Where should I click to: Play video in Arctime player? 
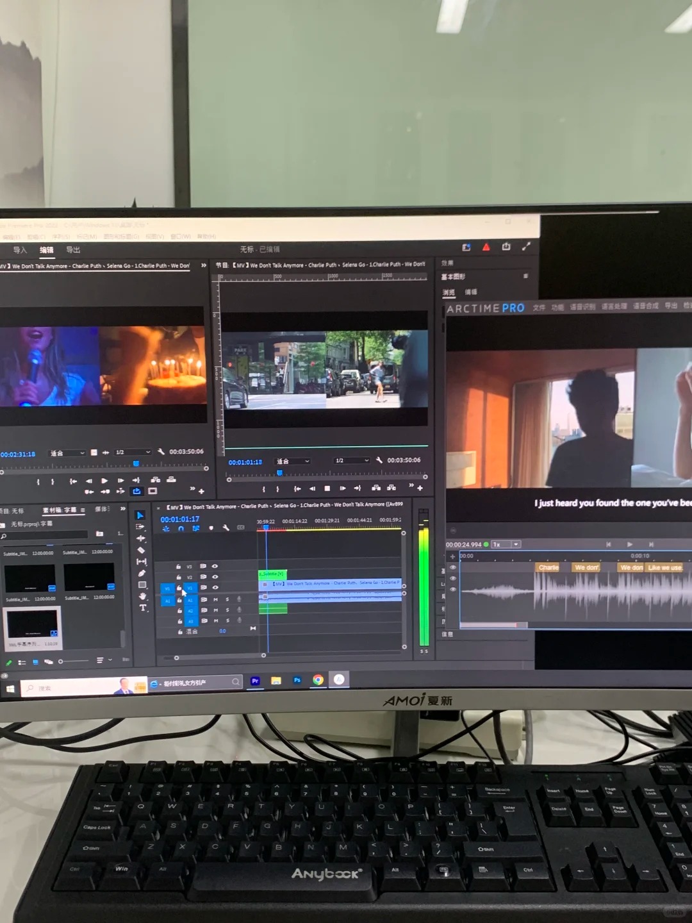coord(630,544)
